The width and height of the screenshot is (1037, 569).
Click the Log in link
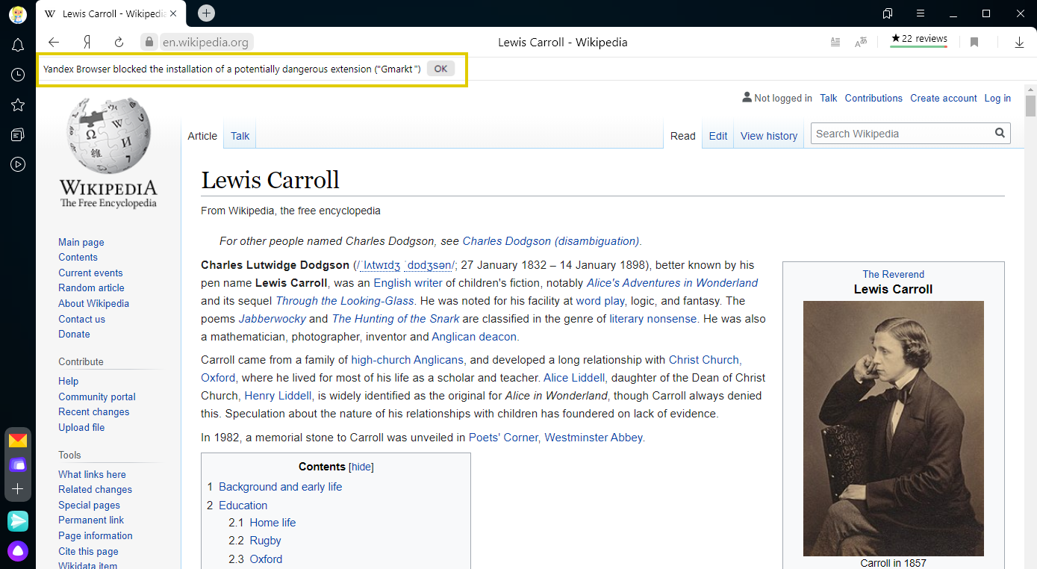(x=997, y=98)
